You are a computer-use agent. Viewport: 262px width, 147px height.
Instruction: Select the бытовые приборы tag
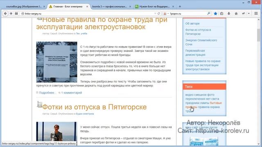tap(203, 105)
